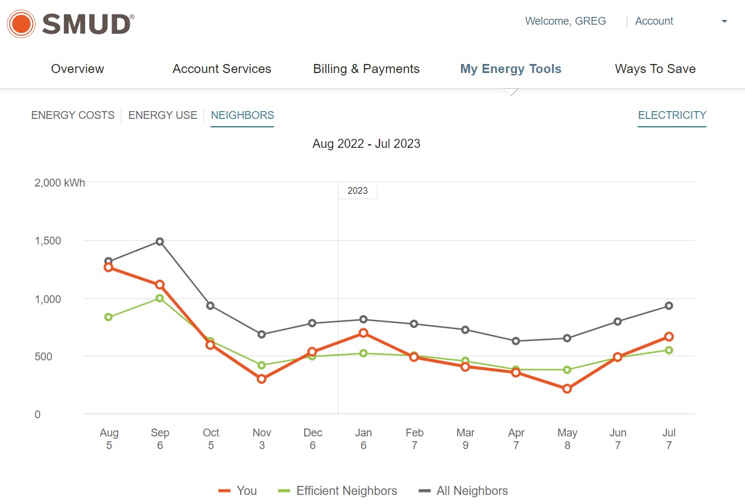
Task: Click the orange You legend swatch
Action: pyautogui.click(x=224, y=491)
